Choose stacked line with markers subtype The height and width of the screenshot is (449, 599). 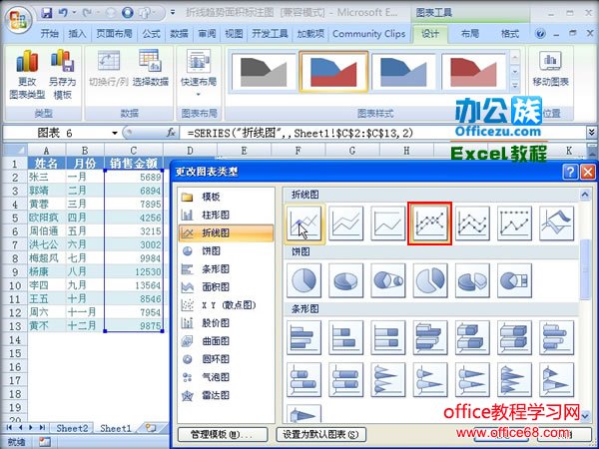click(472, 224)
